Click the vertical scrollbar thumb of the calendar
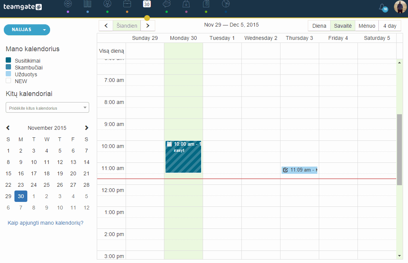The width and height of the screenshot is (408, 263). (399, 150)
